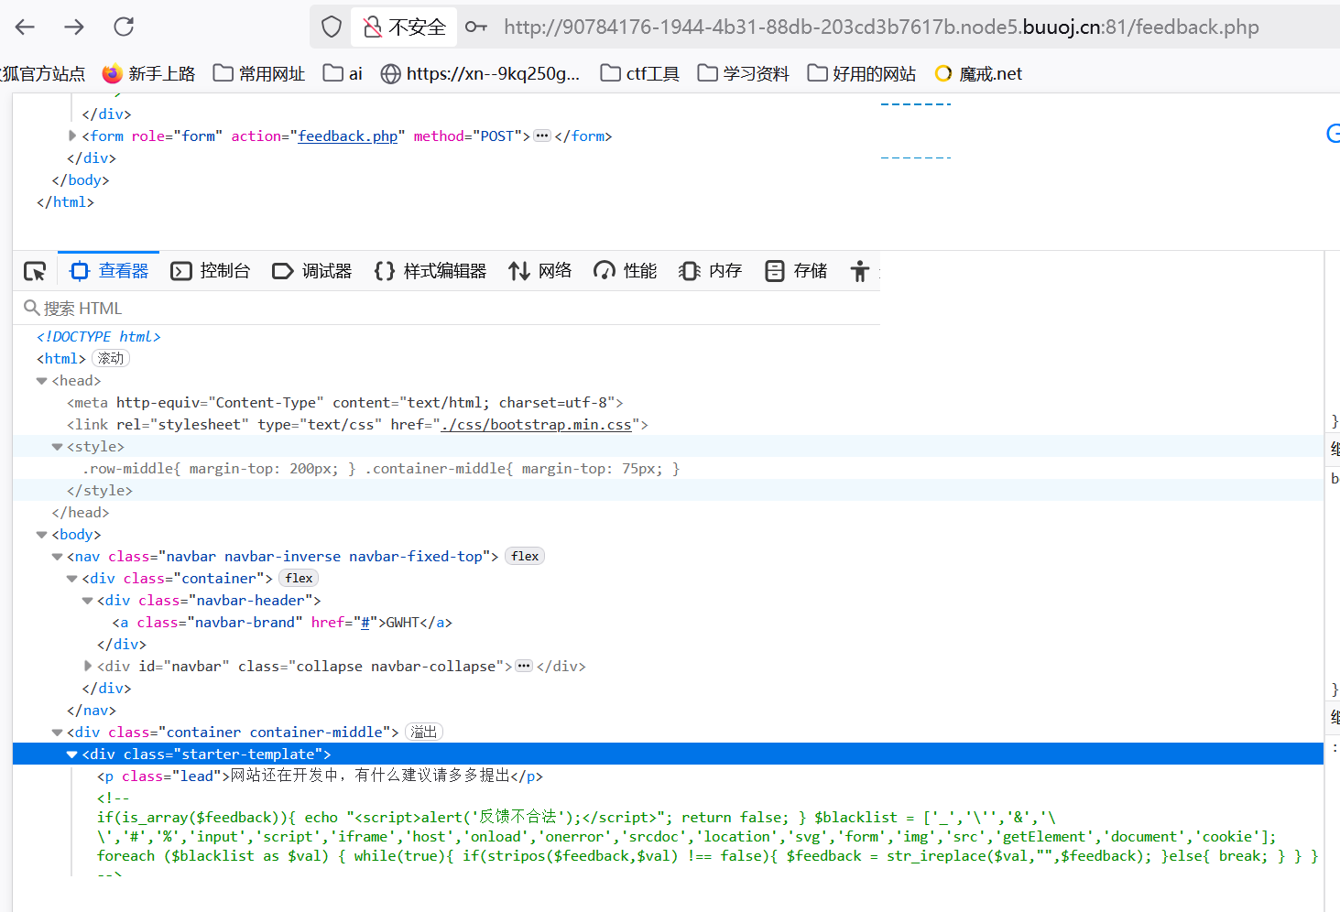Click the flex badge on container div
1340x912 pixels.
click(299, 579)
